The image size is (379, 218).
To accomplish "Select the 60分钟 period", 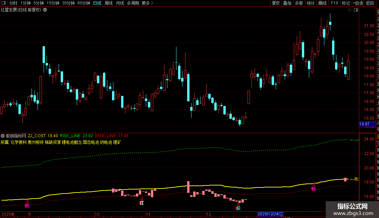I will tap(84, 3).
